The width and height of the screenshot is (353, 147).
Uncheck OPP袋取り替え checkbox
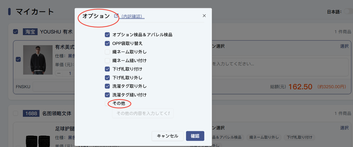pos(107,43)
